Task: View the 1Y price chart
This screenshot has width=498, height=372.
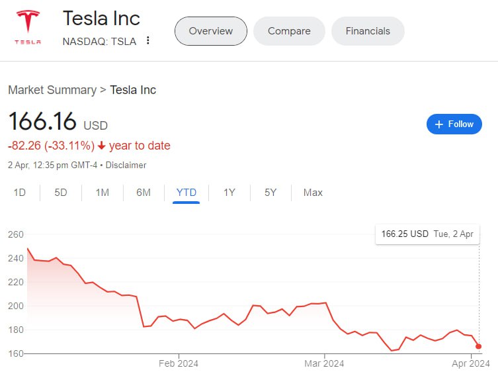Action: pos(229,193)
